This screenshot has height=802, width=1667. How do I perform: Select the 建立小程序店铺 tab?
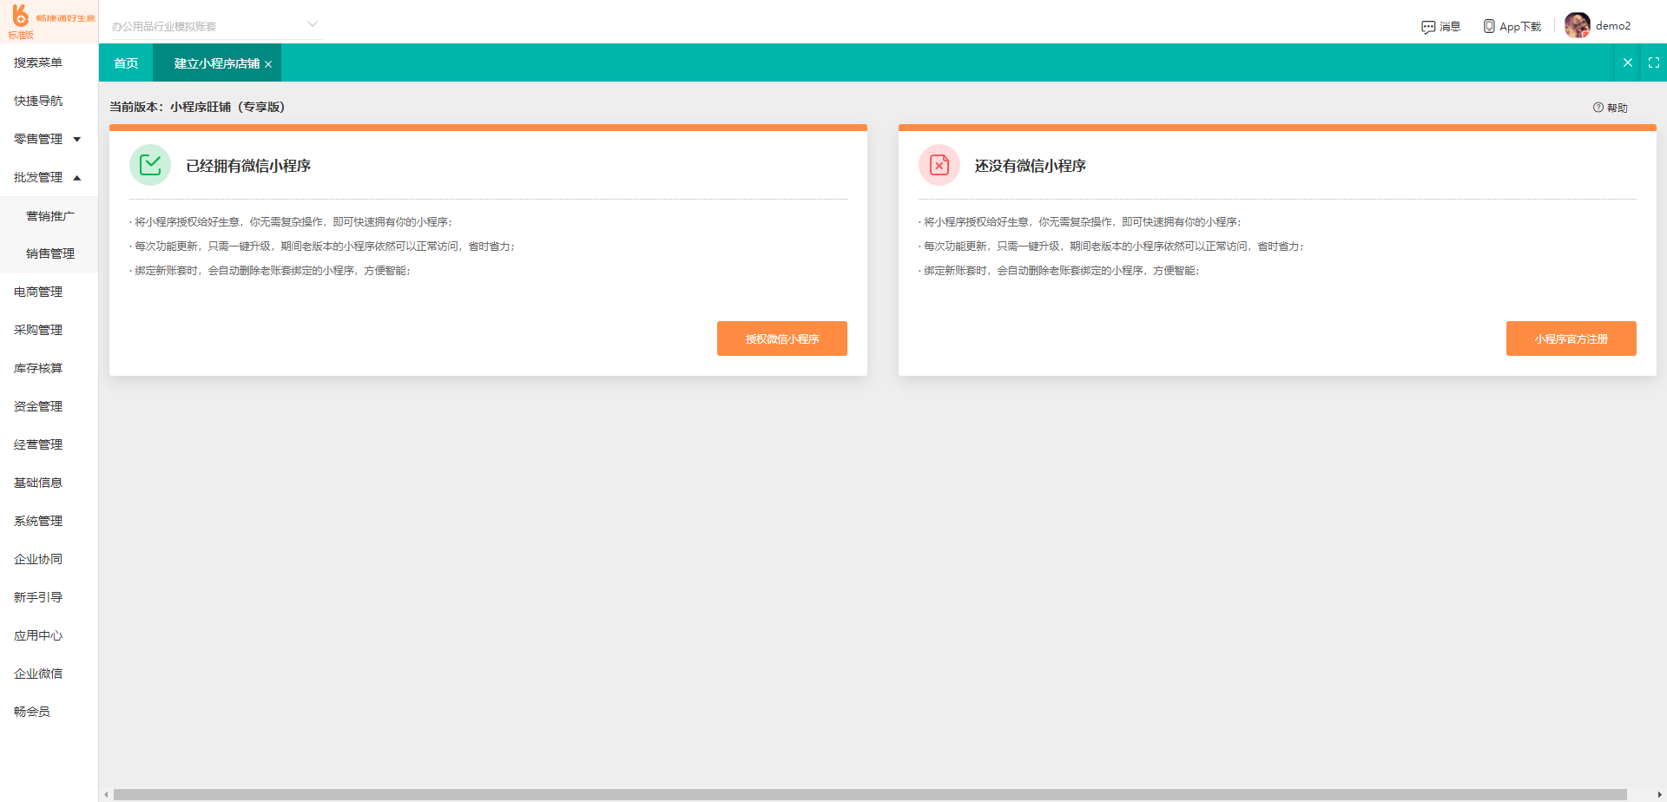coord(217,63)
